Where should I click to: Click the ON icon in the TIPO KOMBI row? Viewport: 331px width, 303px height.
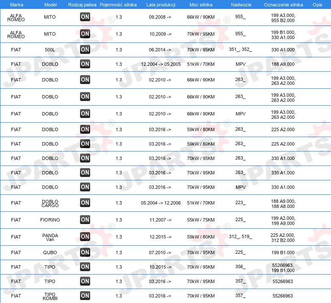[x=85, y=296]
